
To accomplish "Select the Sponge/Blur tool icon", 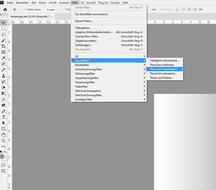I will point(3,105).
